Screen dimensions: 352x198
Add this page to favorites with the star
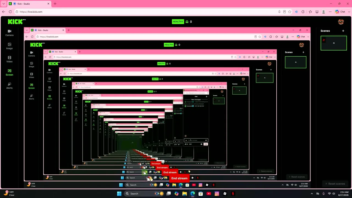click(x=290, y=12)
